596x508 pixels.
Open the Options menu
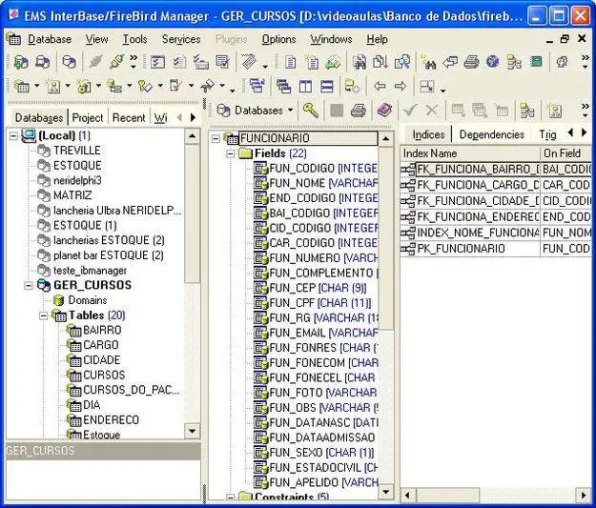pos(278,39)
